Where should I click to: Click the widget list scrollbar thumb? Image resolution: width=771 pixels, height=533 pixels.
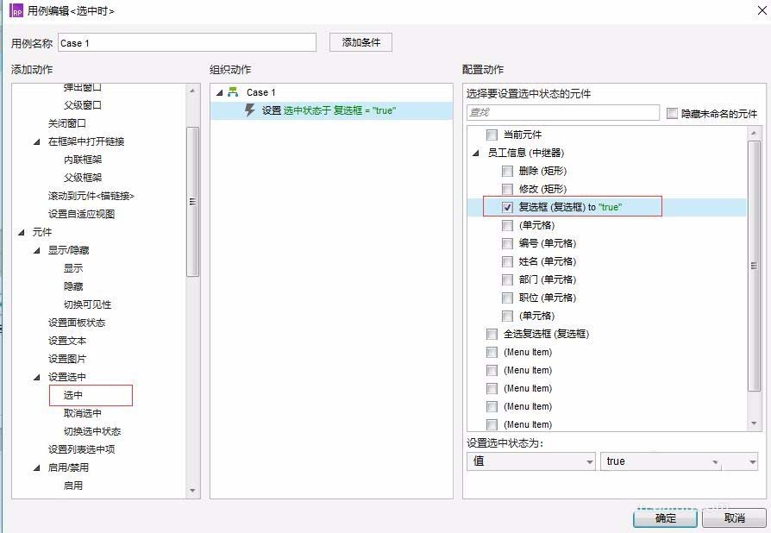click(754, 266)
